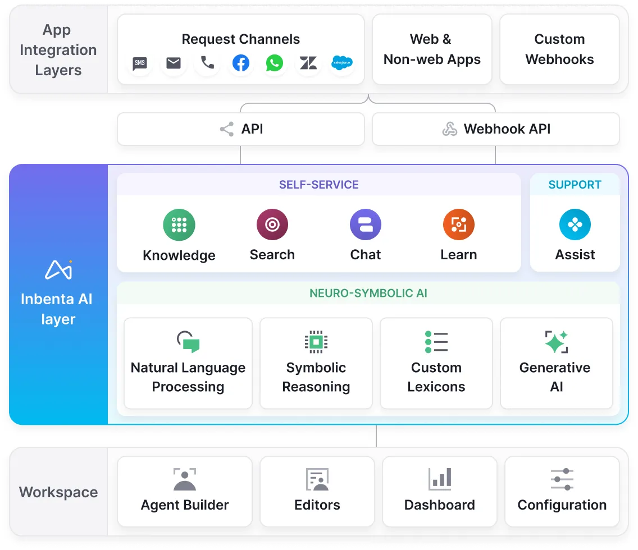Open the Learn module icon
The width and height of the screenshot is (638, 550).
coord(458,224)
